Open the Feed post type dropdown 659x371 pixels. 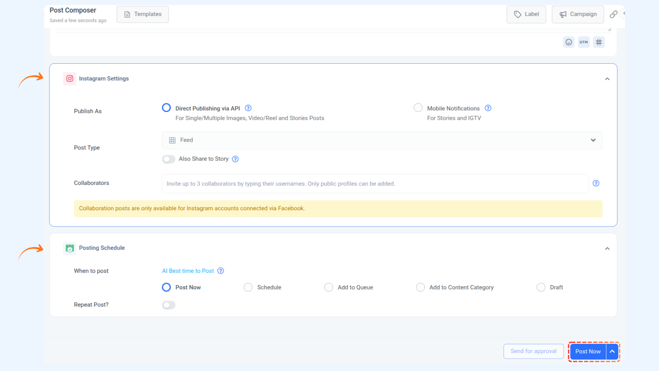(x=382, y=140)
